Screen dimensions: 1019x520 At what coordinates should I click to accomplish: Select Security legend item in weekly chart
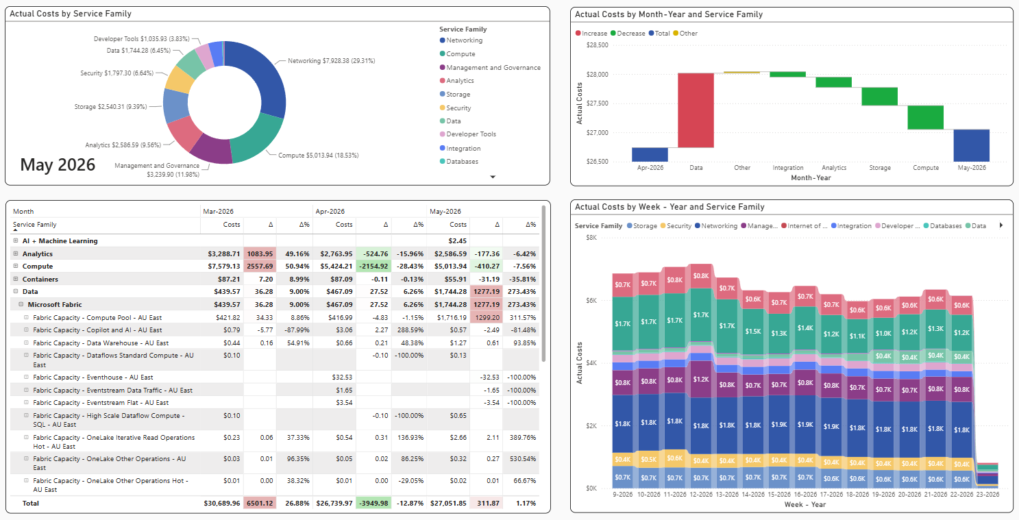676,226
